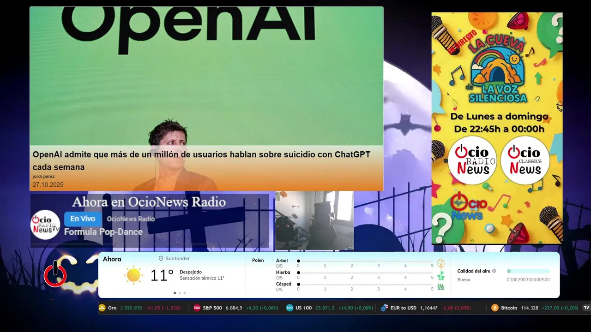Click the air quality index bar

(528, 271)
